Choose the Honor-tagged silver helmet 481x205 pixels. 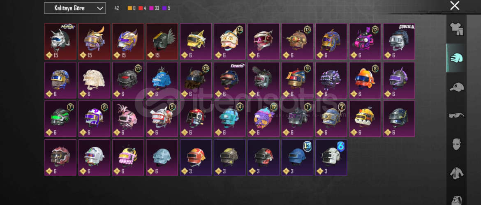60,41
